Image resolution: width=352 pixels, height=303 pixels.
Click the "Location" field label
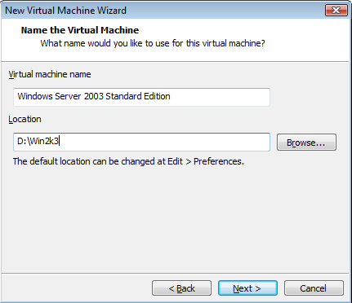[x=25, y=119]
